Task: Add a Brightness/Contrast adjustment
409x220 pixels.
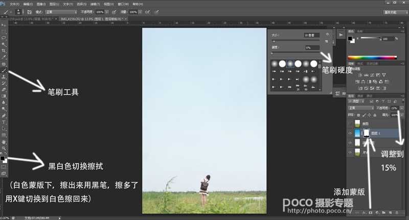Action: 360,75
